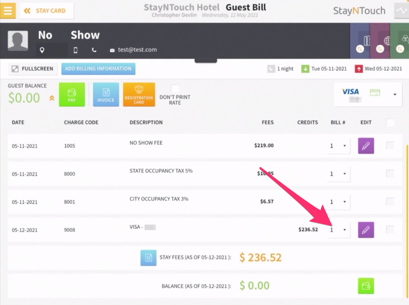Image resolution: width=409 pixels, height=305 pixels.
Task: Select the Pay icon
Action: (x=72, y=94)
